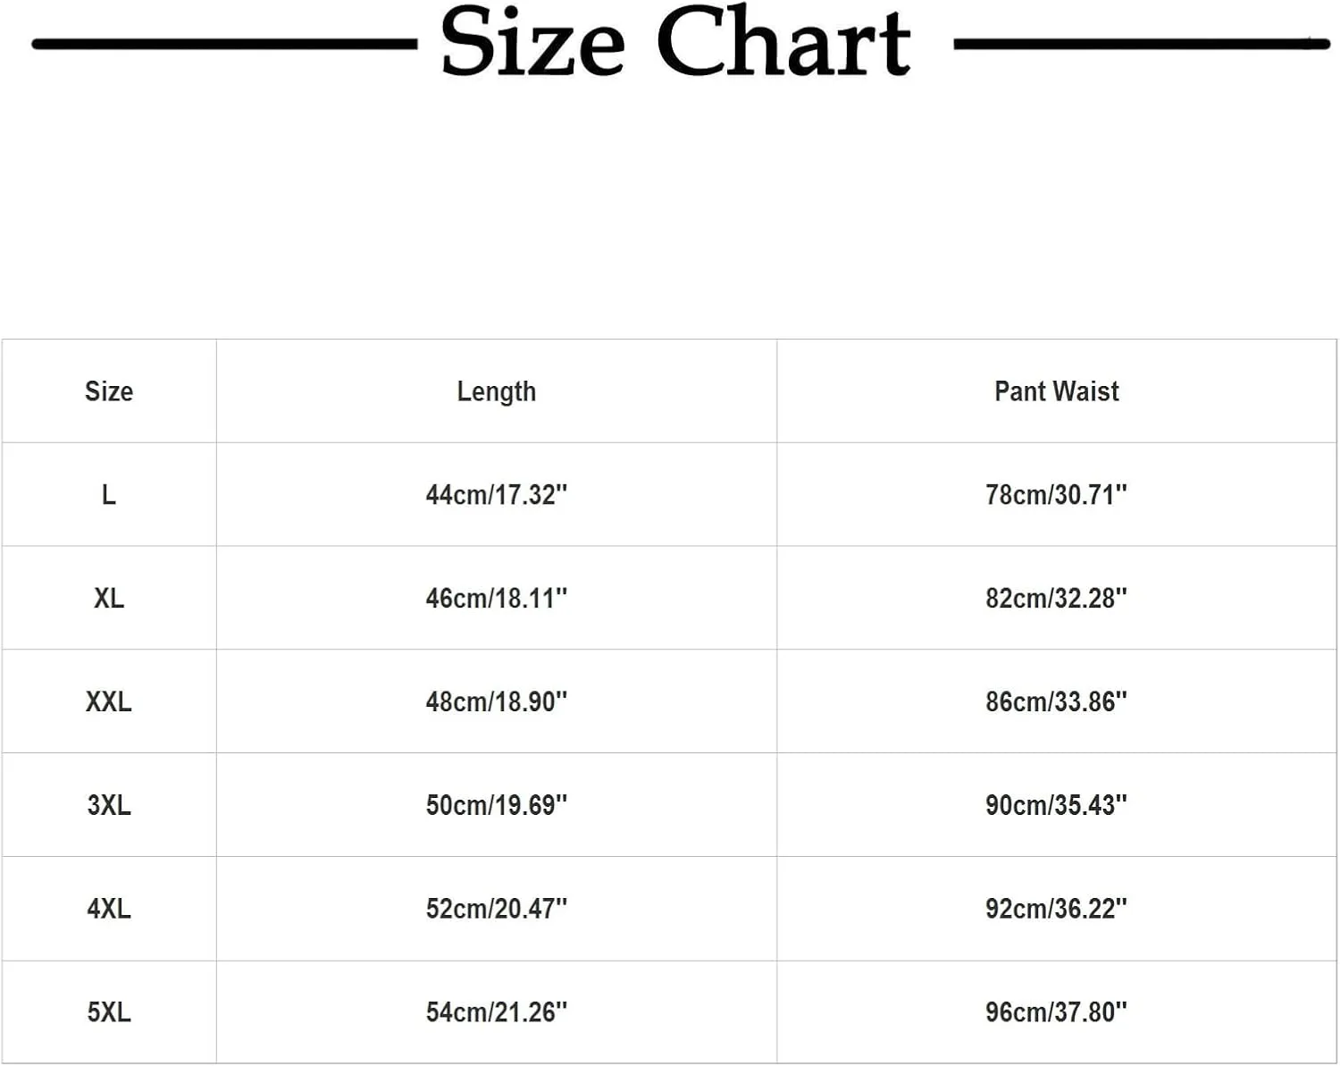Click the 5XL size row label

click(109, 1012)
